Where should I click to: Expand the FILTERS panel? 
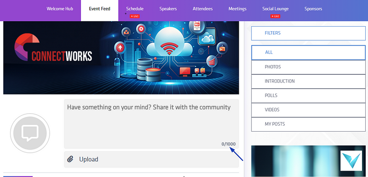[x=308, y=33]
